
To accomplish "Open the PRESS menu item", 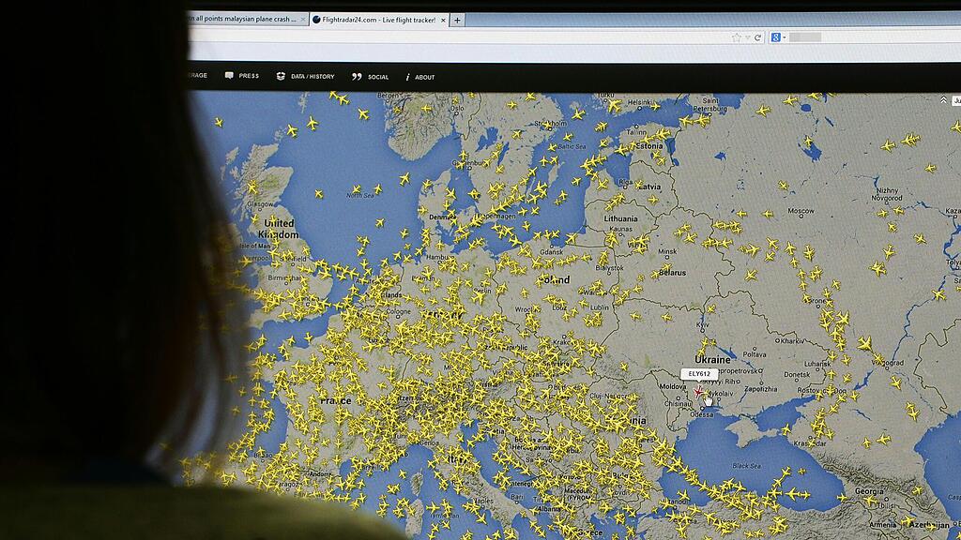I will [x=249, y=76].
